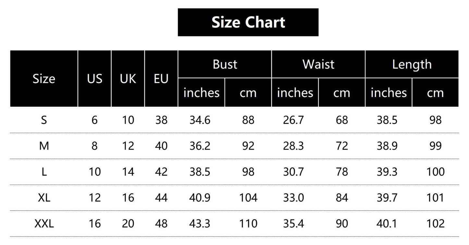This screenshot has height=245, width=469.
Task: Click the cm subheader under Waist
Action: (x=341, y=93)
